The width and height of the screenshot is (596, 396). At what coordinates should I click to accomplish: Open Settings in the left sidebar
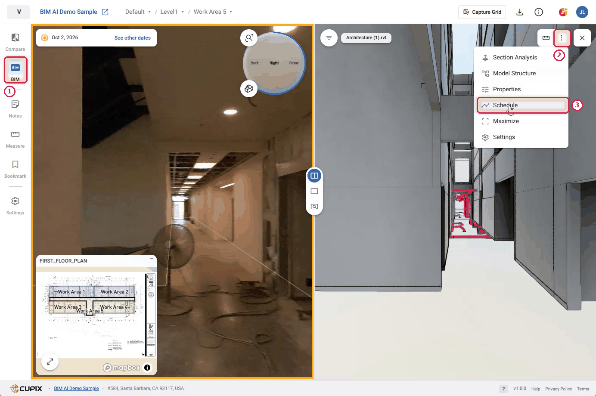[x=15, y=206]
